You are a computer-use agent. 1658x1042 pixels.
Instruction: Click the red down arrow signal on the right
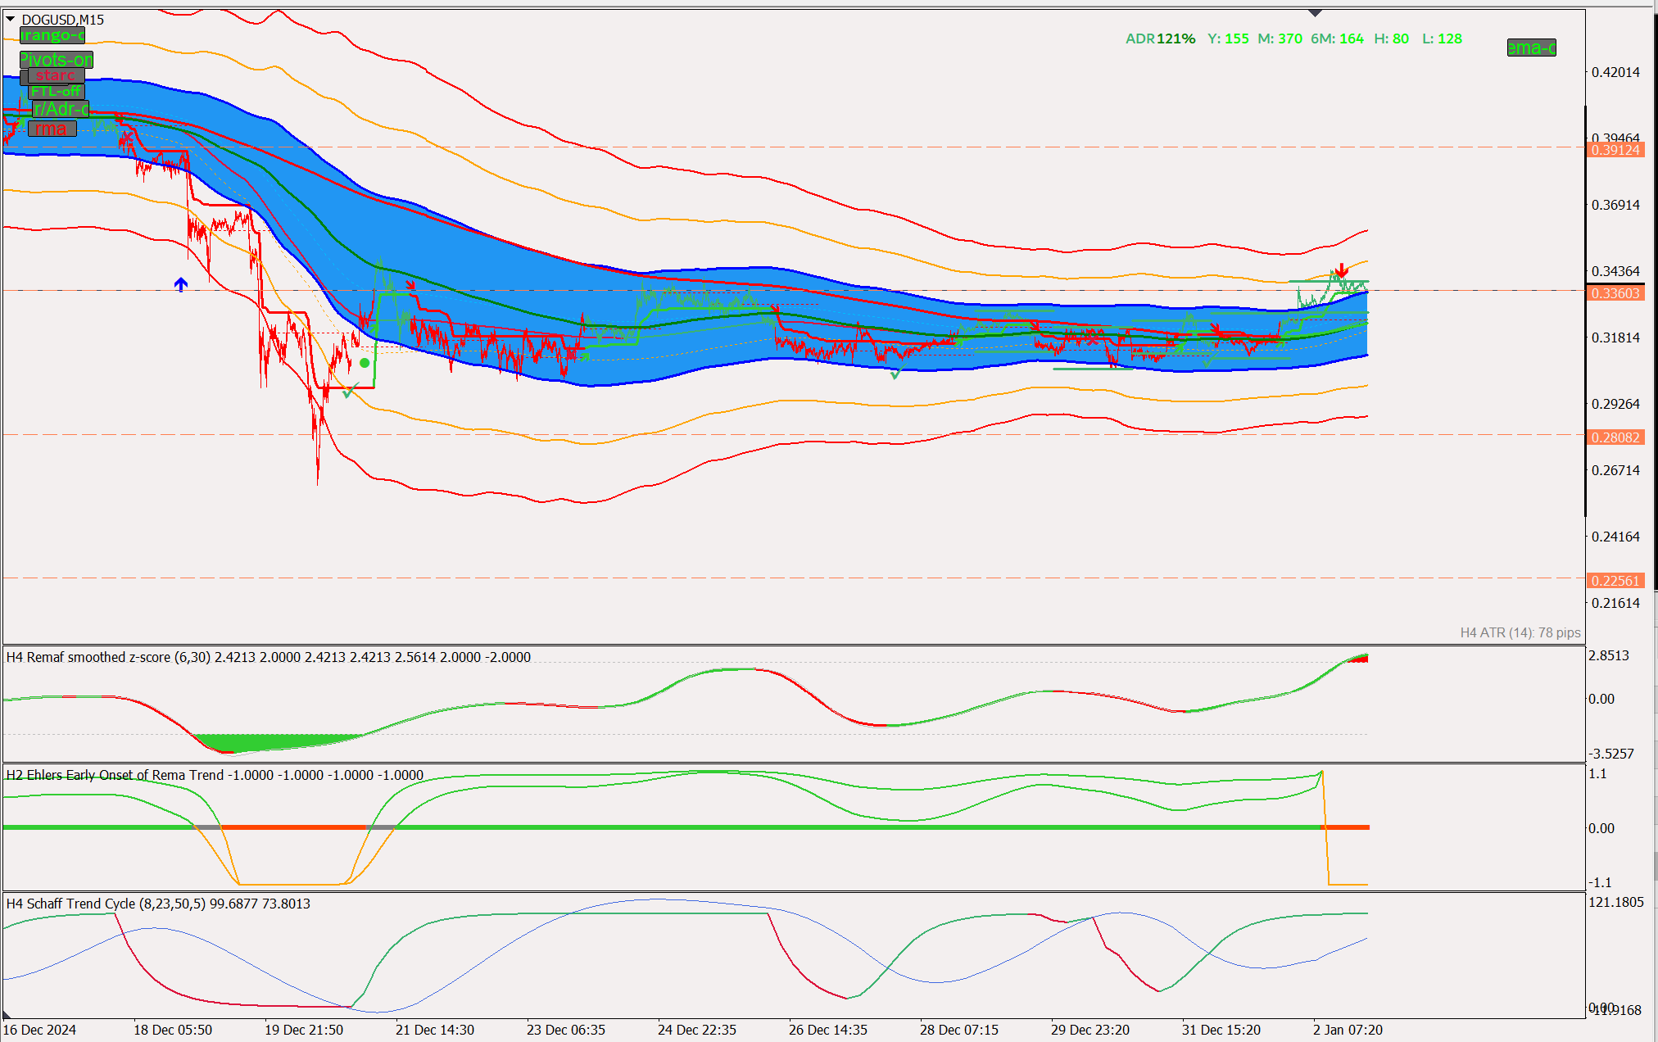coord(1341,270)
